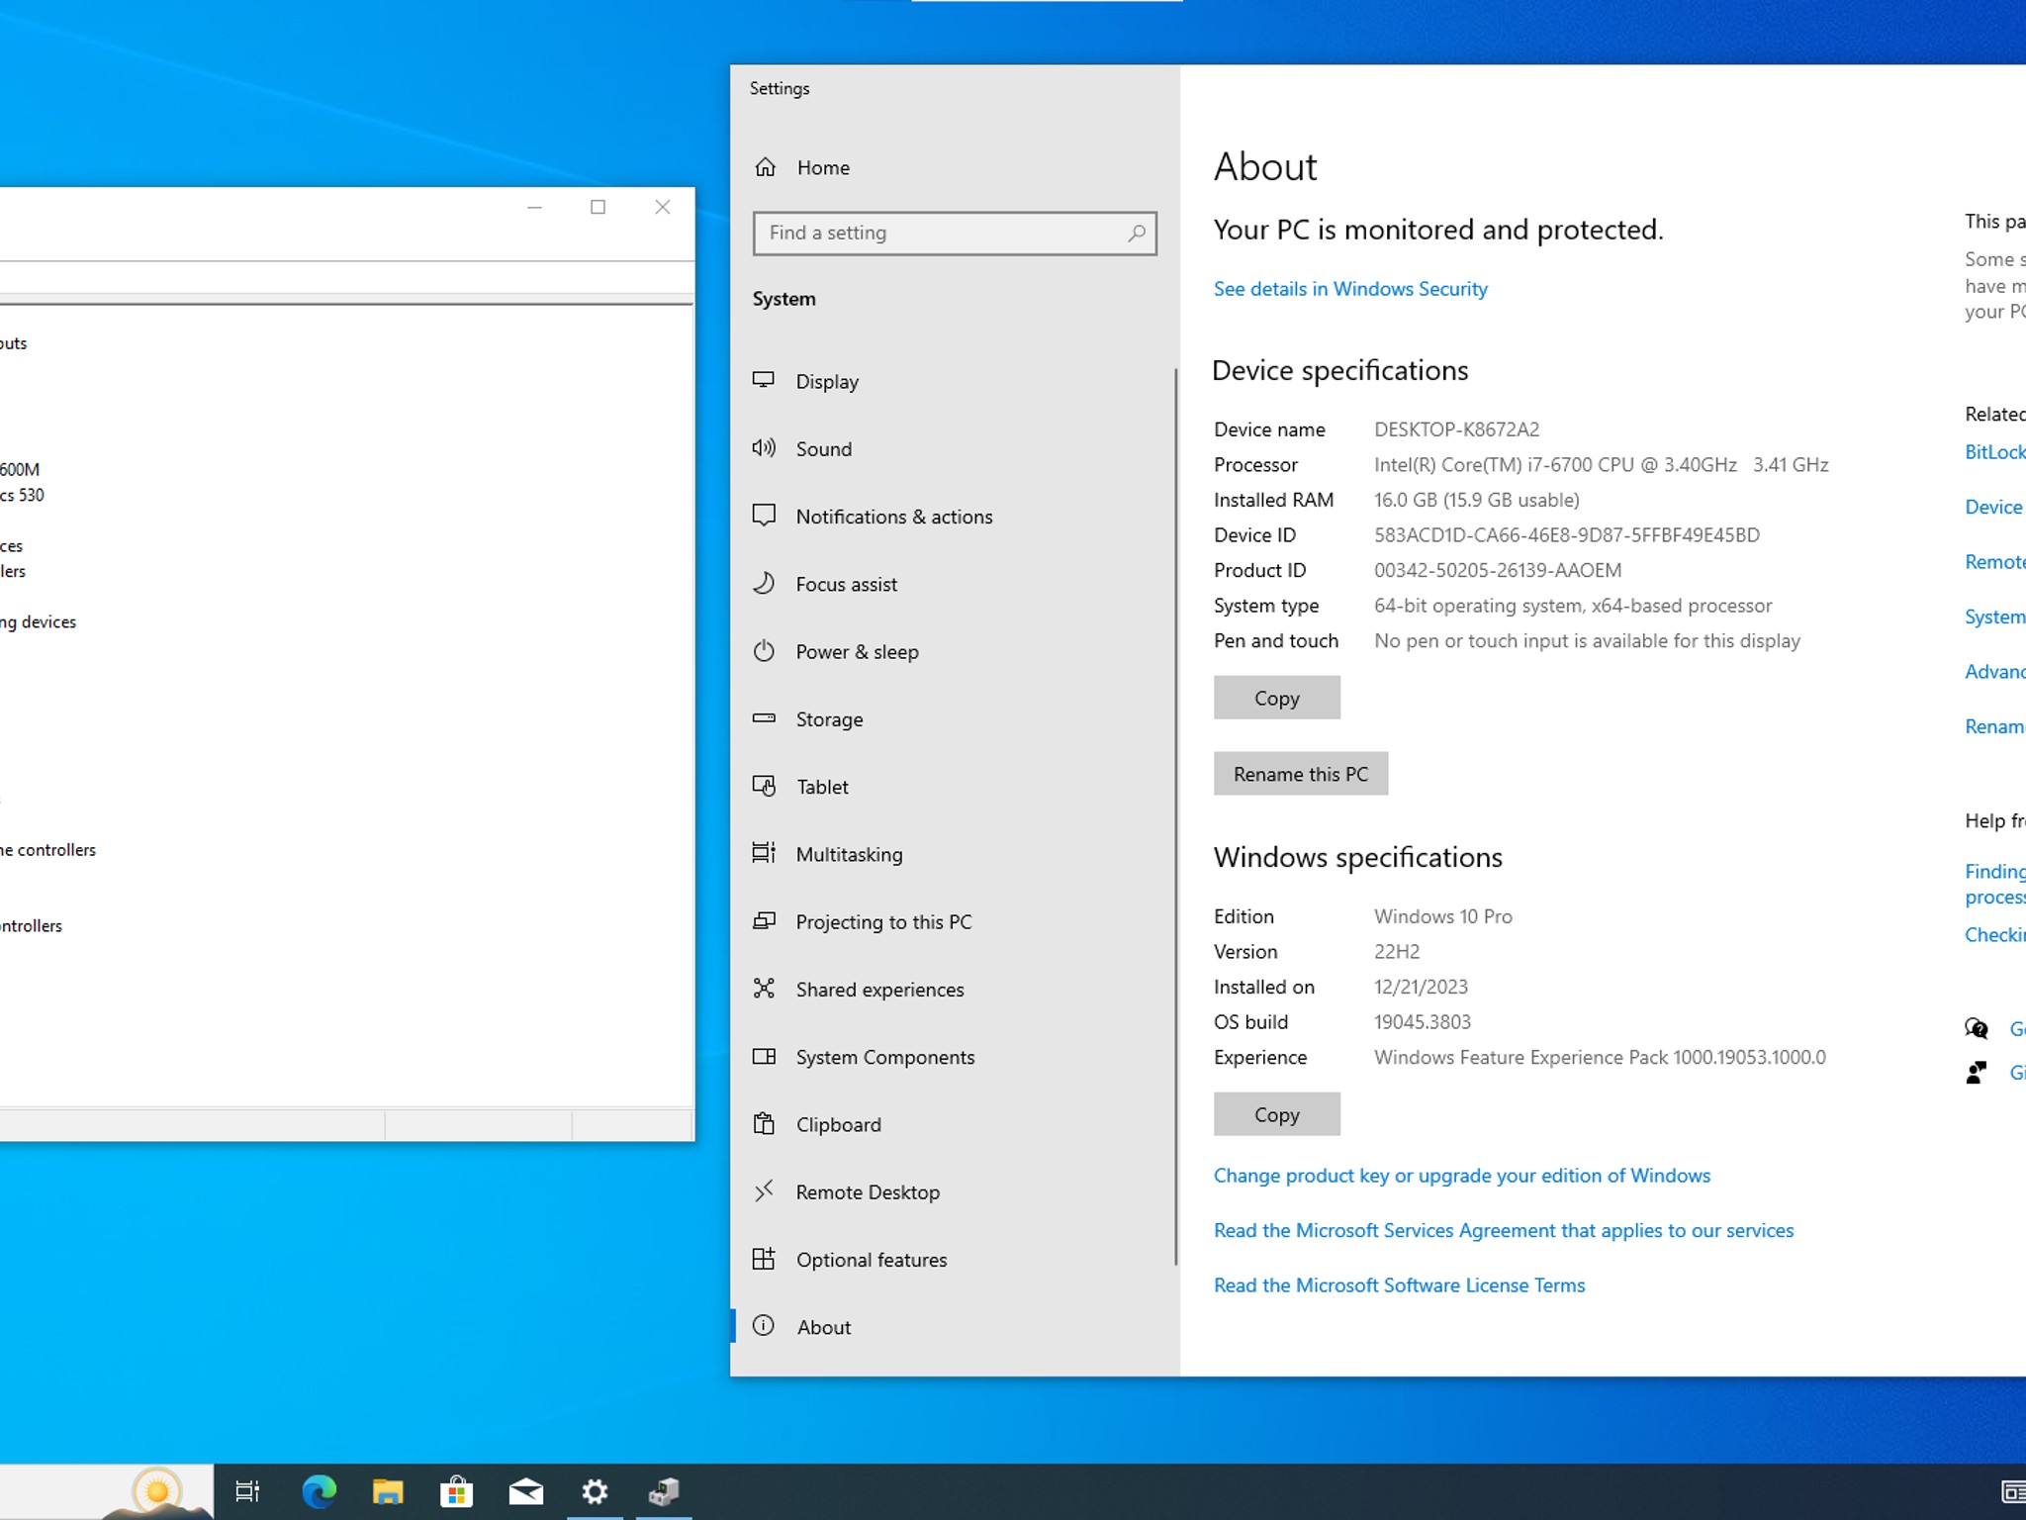Click the Find a setting search box
Image resolution: width=2026 pixels, height=1520 pixels.
940,234
